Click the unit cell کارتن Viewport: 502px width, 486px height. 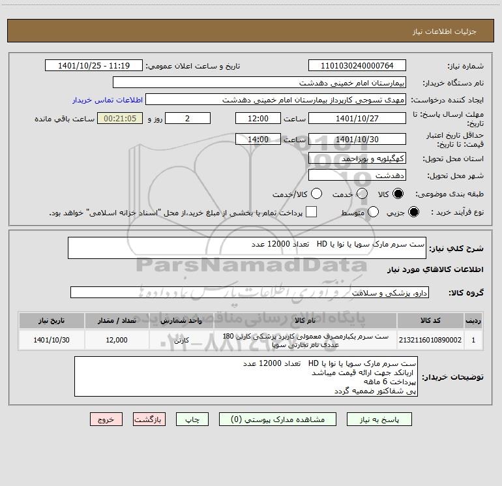[181, 340]
